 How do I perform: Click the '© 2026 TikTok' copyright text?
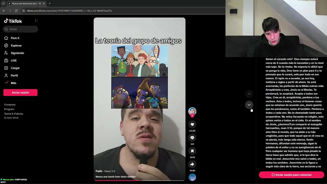[11, 118]
